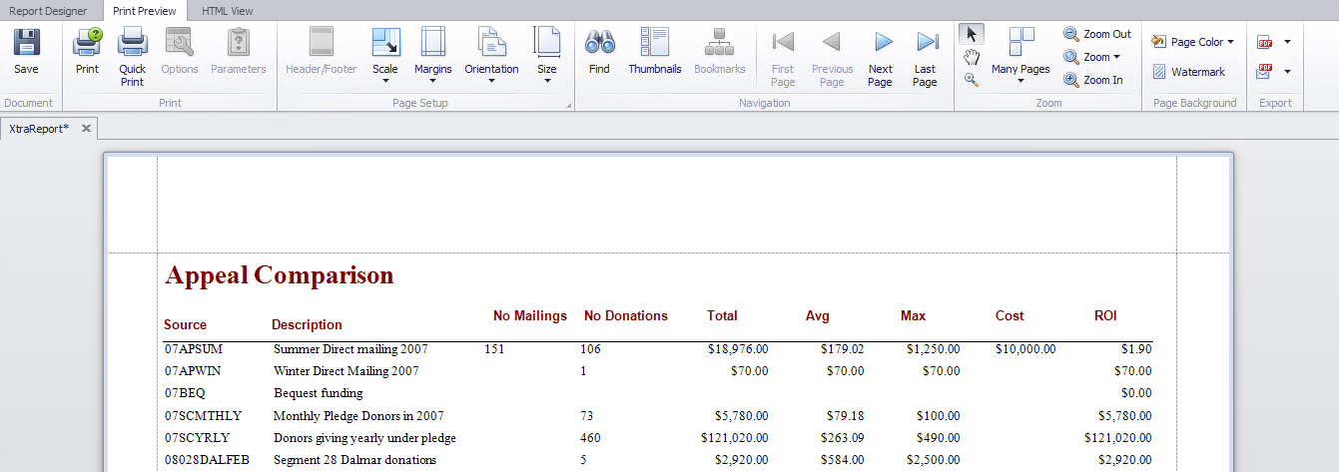This screenshot has height=472, width=1339.
Task: Open the page Size dropdown
Action: (x=547, y=56)
